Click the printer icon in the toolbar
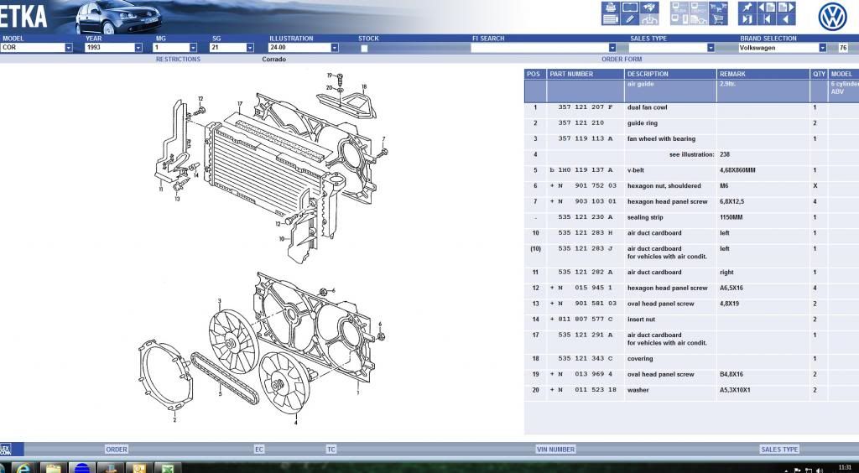Image resolution: width=859 pixels, height=473 pixels. click(x=609, y=8)
